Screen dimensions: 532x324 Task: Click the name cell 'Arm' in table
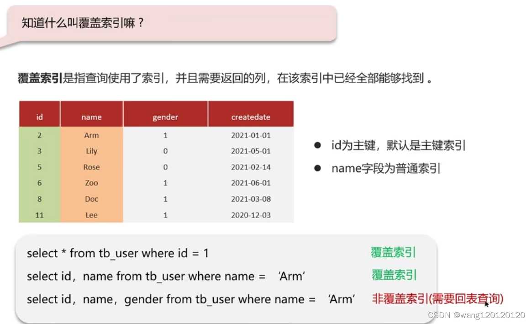click(x=92, y=135)
